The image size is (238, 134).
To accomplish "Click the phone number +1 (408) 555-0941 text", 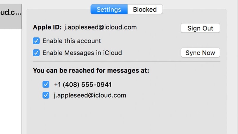I will pos(83,85).
